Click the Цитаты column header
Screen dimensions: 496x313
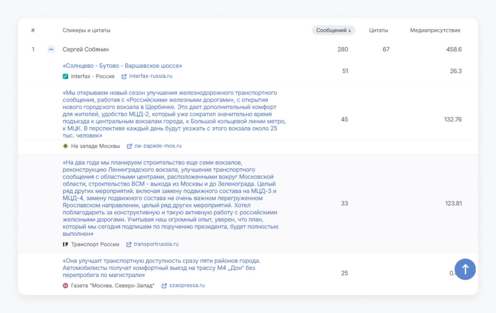378,30
